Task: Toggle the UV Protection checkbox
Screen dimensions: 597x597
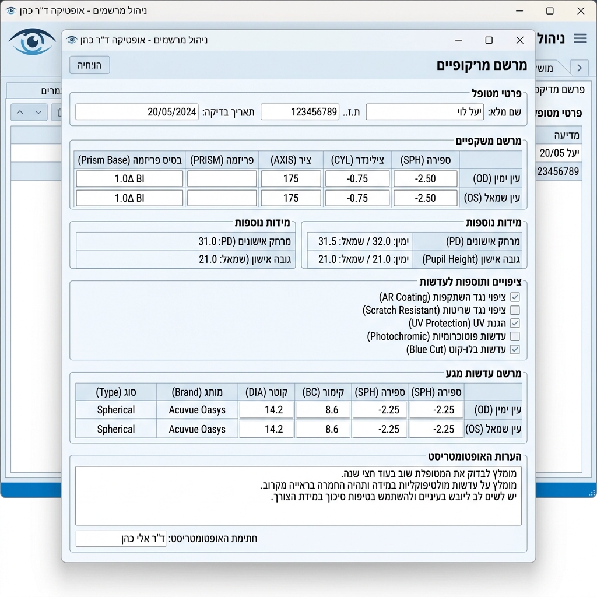Action: [515, 323]
